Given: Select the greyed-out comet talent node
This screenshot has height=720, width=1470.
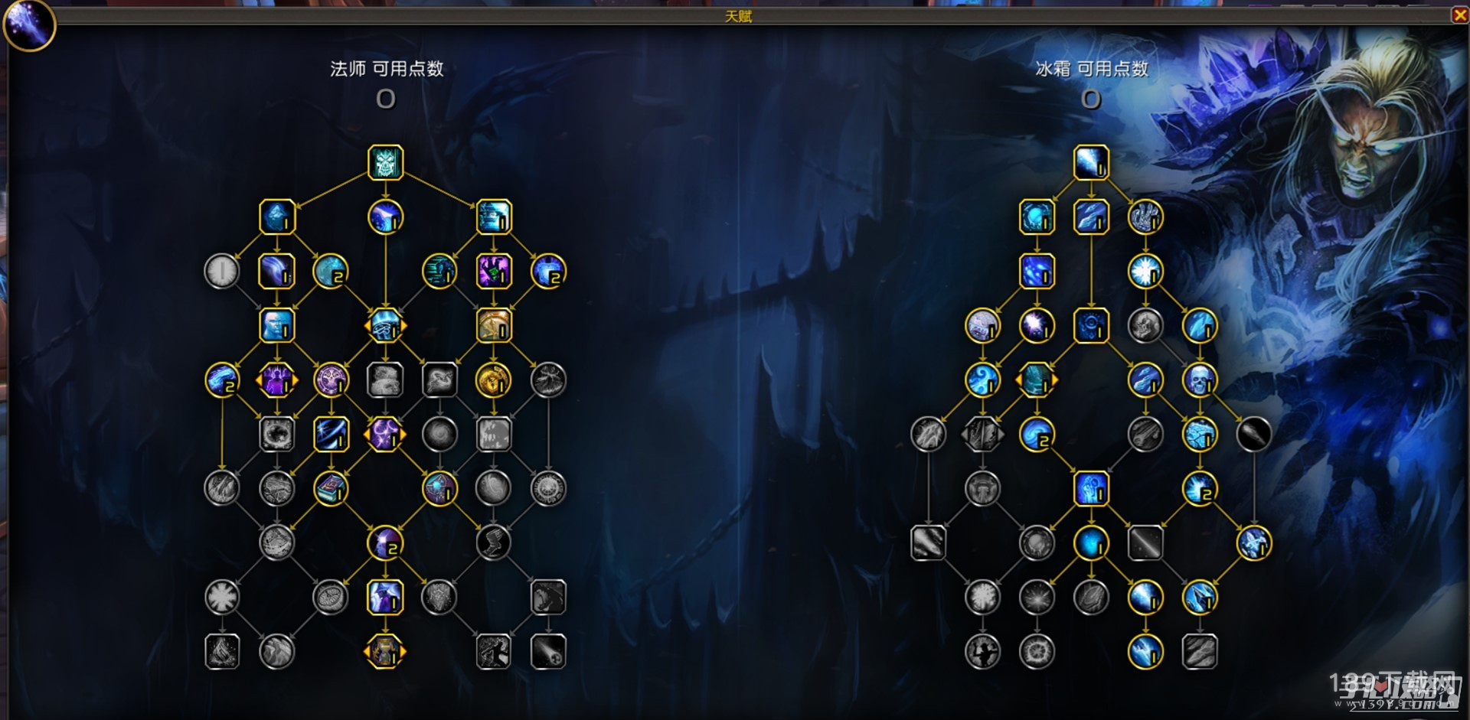Looking at the screenshot, I should pyautogui.click(x=548, y=651).
